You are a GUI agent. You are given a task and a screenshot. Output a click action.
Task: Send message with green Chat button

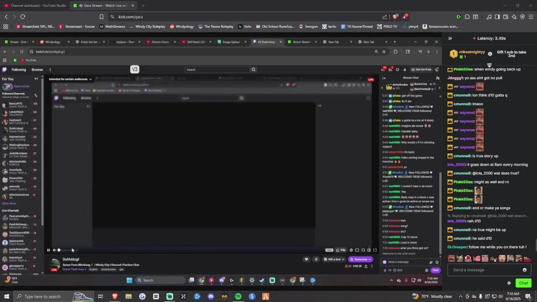tap(523, 283)
